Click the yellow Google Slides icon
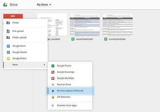Image resolution: width=160 pixels, height=112 pixels. pyautogui.click(x=8, y=59)
